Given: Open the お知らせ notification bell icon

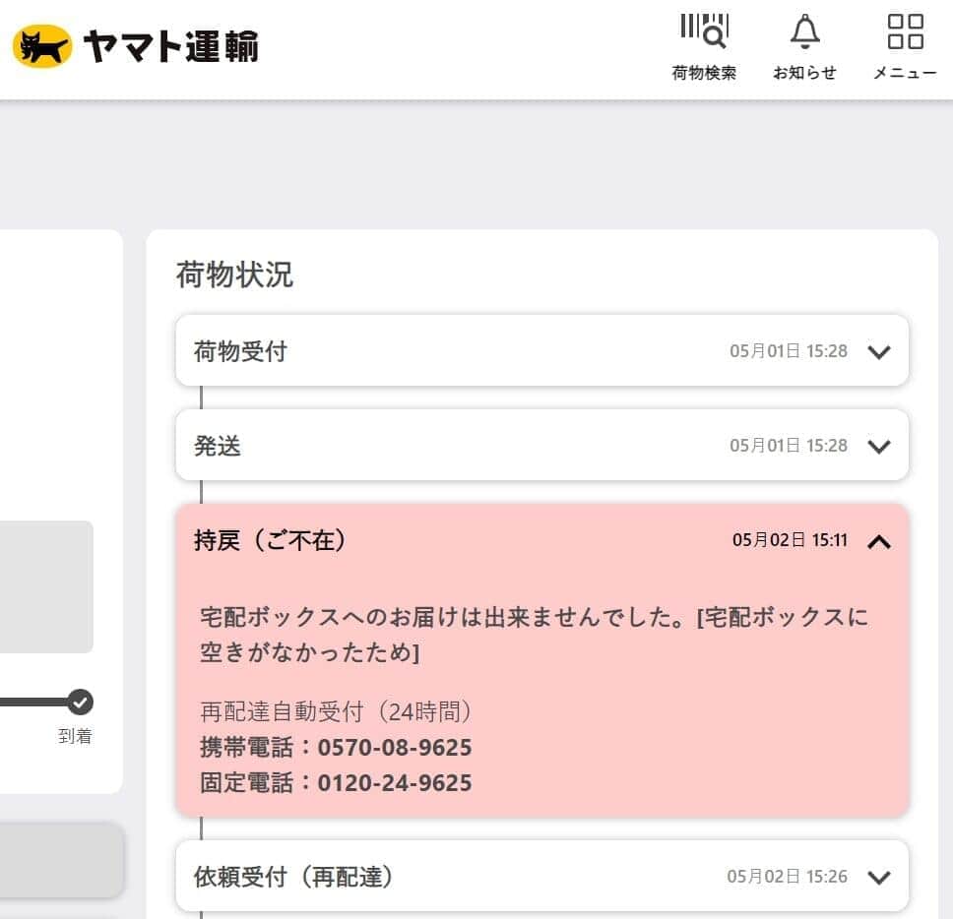Looking at the screenshot, I should 804,33.
